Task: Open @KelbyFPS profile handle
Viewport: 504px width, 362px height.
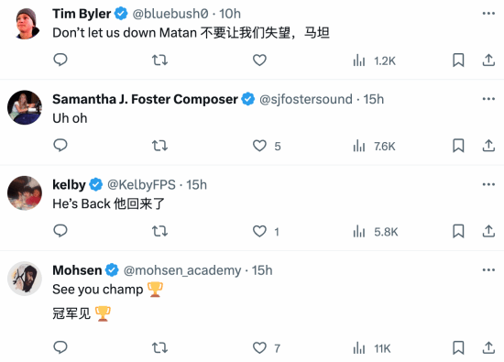Action: (141, 185)
